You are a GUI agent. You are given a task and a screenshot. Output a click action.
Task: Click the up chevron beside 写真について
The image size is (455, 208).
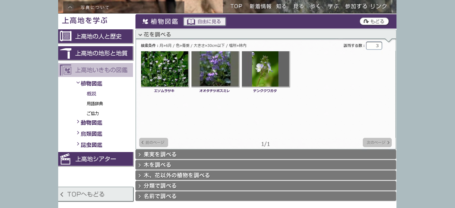point(70,7)
